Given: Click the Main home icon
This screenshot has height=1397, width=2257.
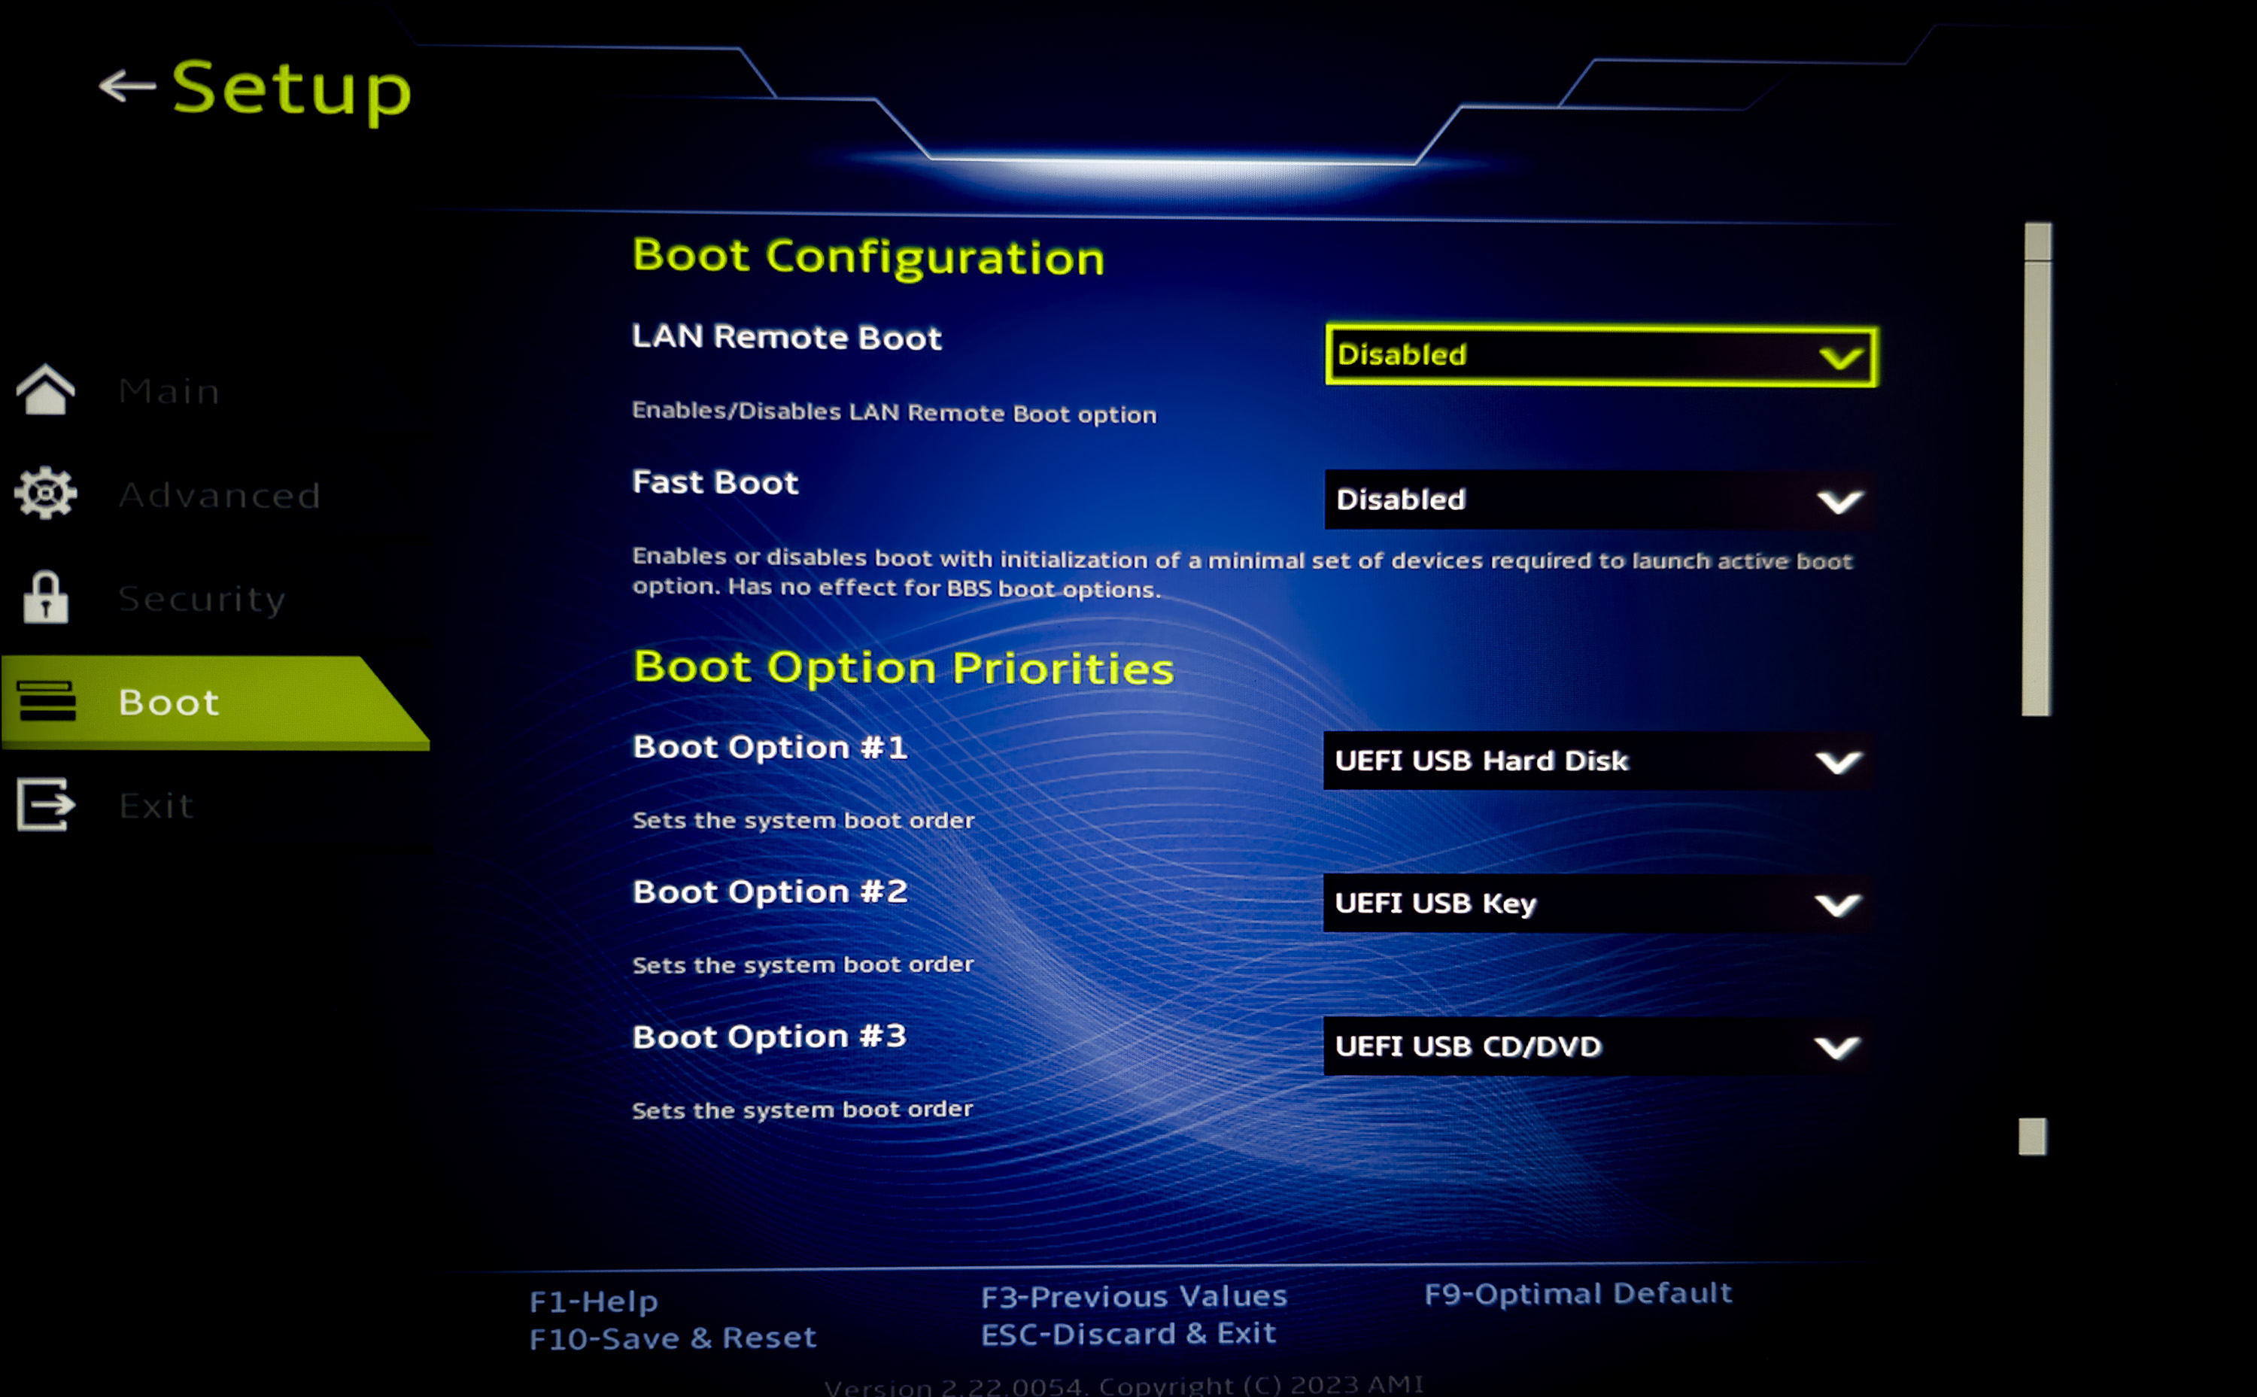Looking at the screenshot, I should click(45, 390).
